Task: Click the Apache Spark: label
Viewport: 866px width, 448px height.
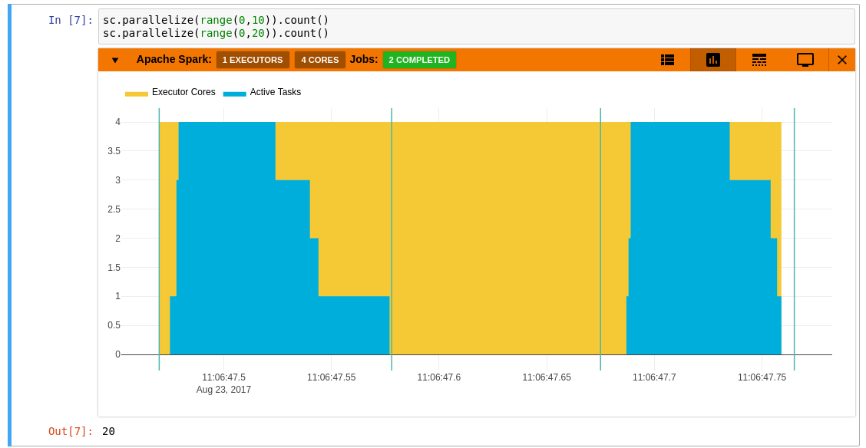Action: (174, 60)
